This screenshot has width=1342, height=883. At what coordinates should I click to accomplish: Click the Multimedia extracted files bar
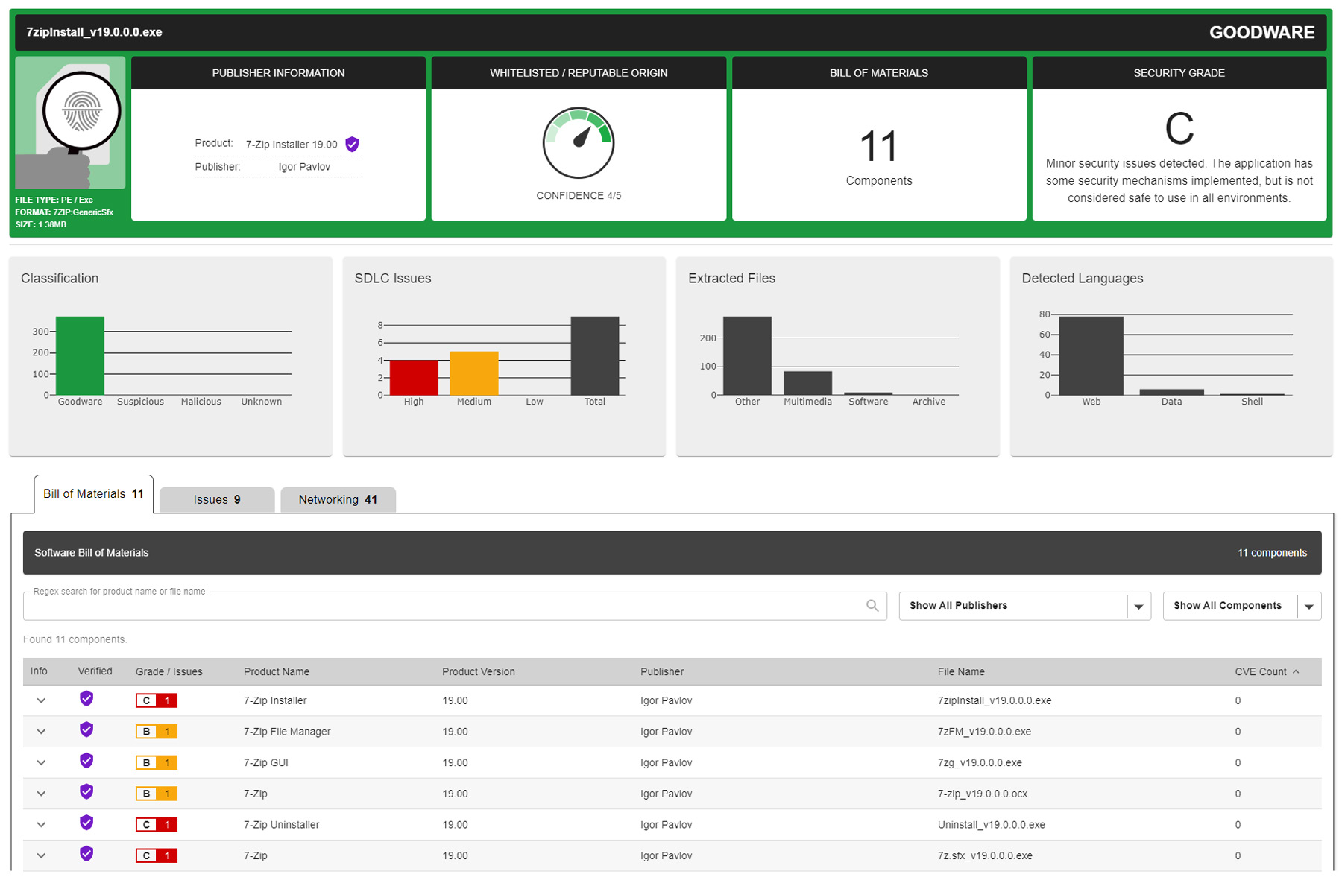[x=807, y=383]
